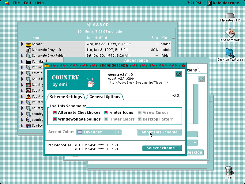Expand the Corona folder
The width and height of the screenshot is (245, 184).
click(x=22, y=44)
